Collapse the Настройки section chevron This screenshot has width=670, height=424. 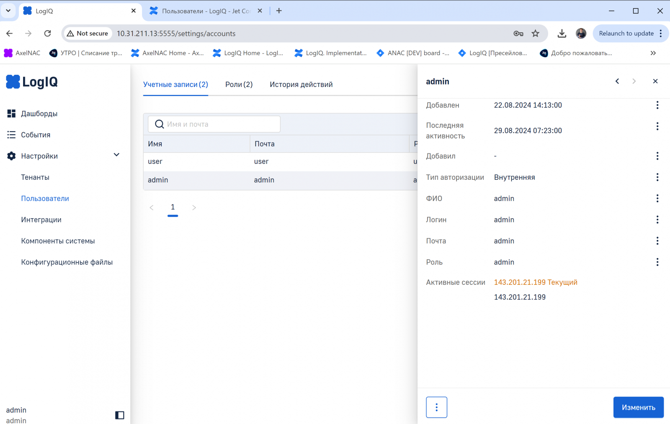coord(116,155)
